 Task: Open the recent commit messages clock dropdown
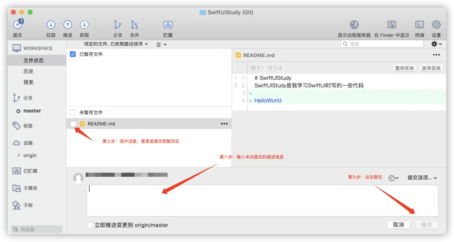tap(393, 178)
